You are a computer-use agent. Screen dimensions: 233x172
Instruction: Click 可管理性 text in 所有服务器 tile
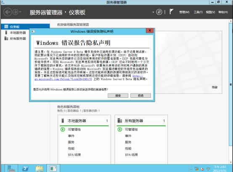tap(131, 130)
